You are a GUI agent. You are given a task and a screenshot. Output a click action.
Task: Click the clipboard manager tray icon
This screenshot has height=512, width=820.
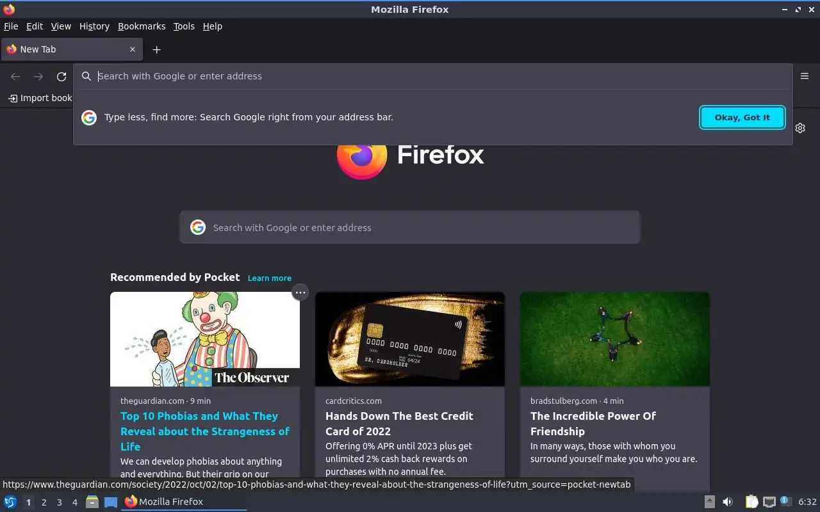[x=751, y=502]
